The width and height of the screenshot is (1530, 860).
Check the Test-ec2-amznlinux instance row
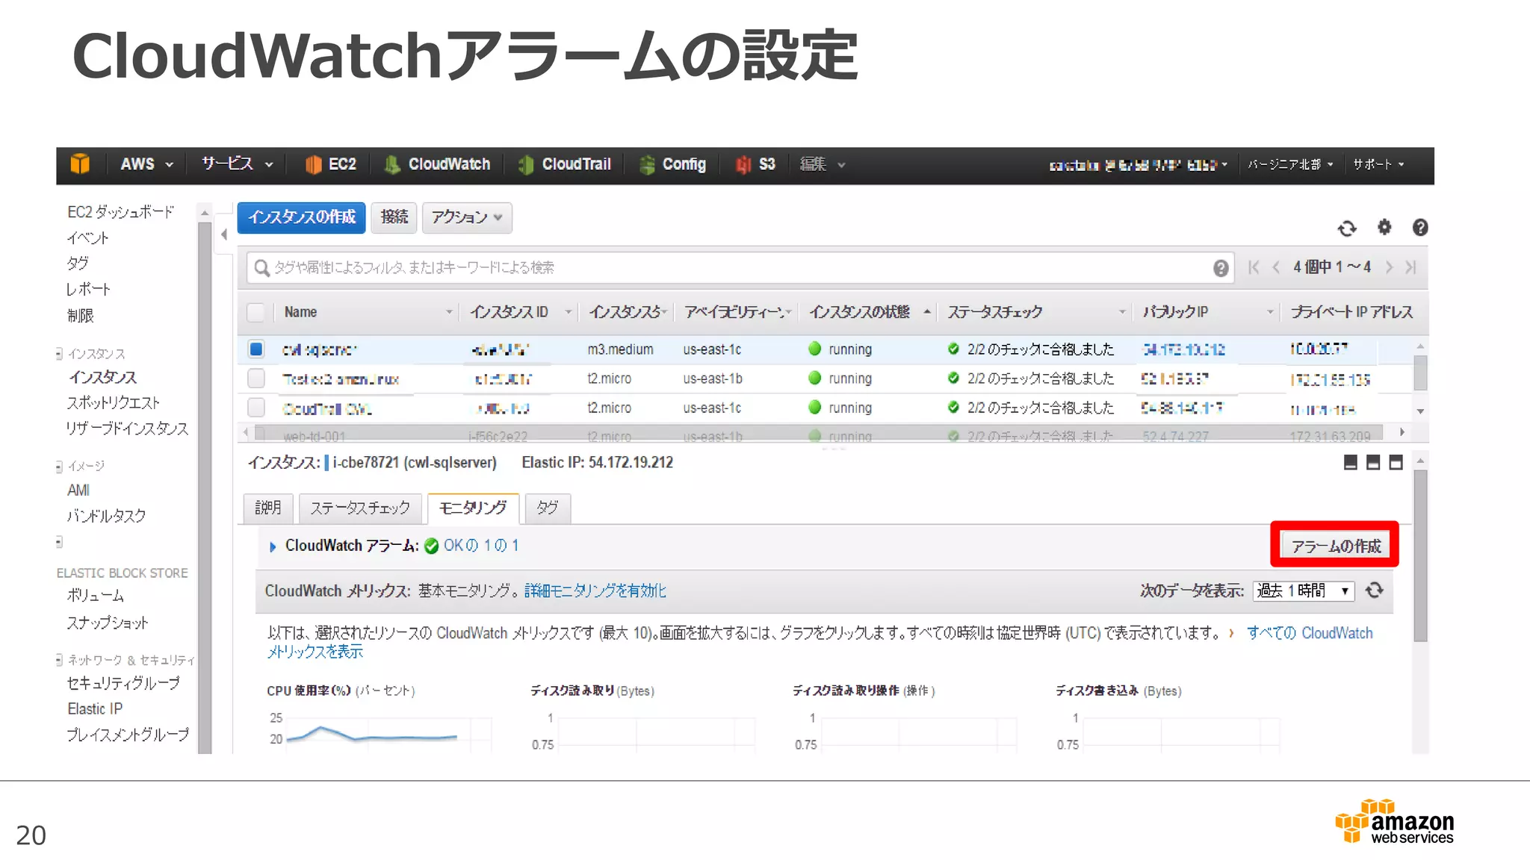pos(256,378)
